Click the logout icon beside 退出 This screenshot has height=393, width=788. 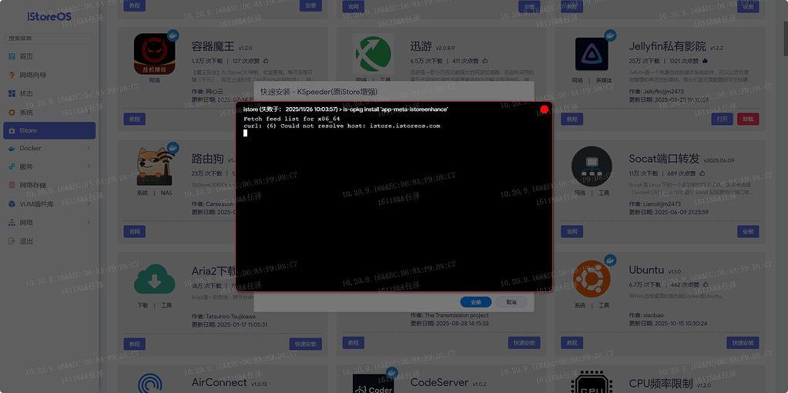coord(12,241)
